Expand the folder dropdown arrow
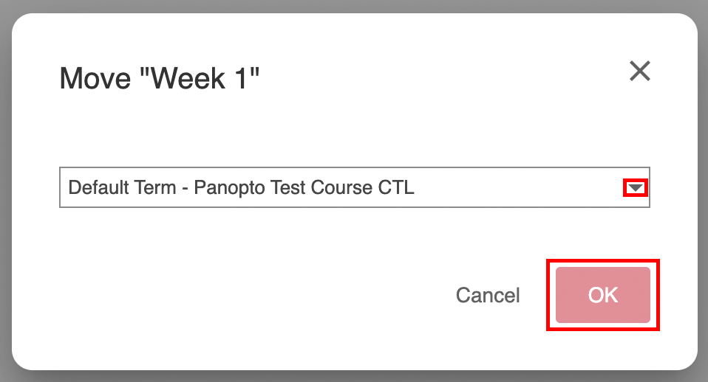This screenshot has width=708, height=382. point(636,188)
